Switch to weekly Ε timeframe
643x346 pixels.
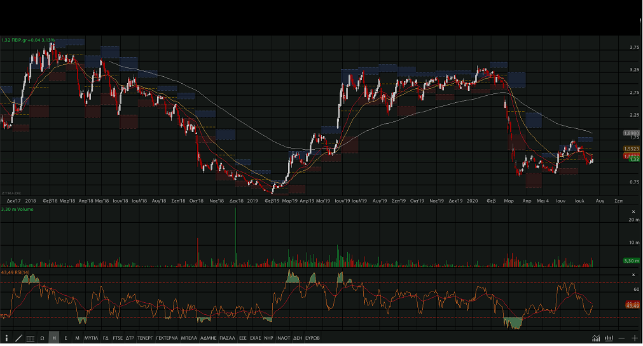pyautogui.click(x=66, y=338)
